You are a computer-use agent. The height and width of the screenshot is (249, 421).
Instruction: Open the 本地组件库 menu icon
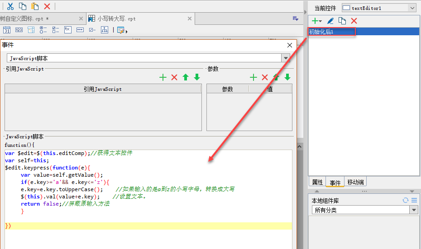click(x=414, y=200)
